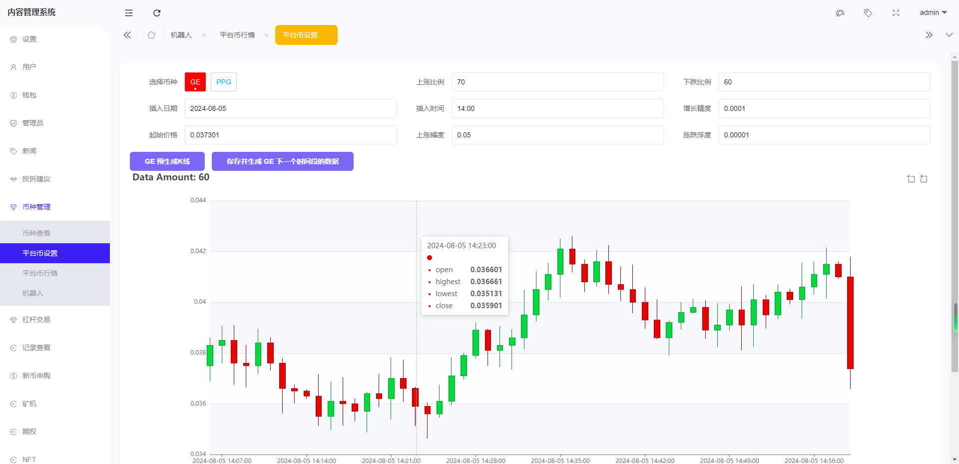Select the GE coin type

tap(195, 82)
